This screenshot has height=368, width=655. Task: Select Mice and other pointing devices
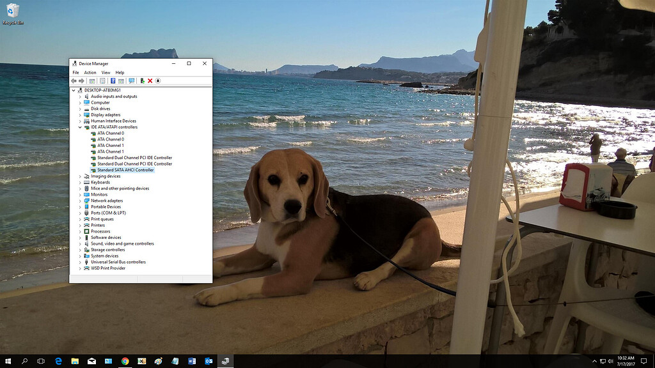[x=120, y=188]
